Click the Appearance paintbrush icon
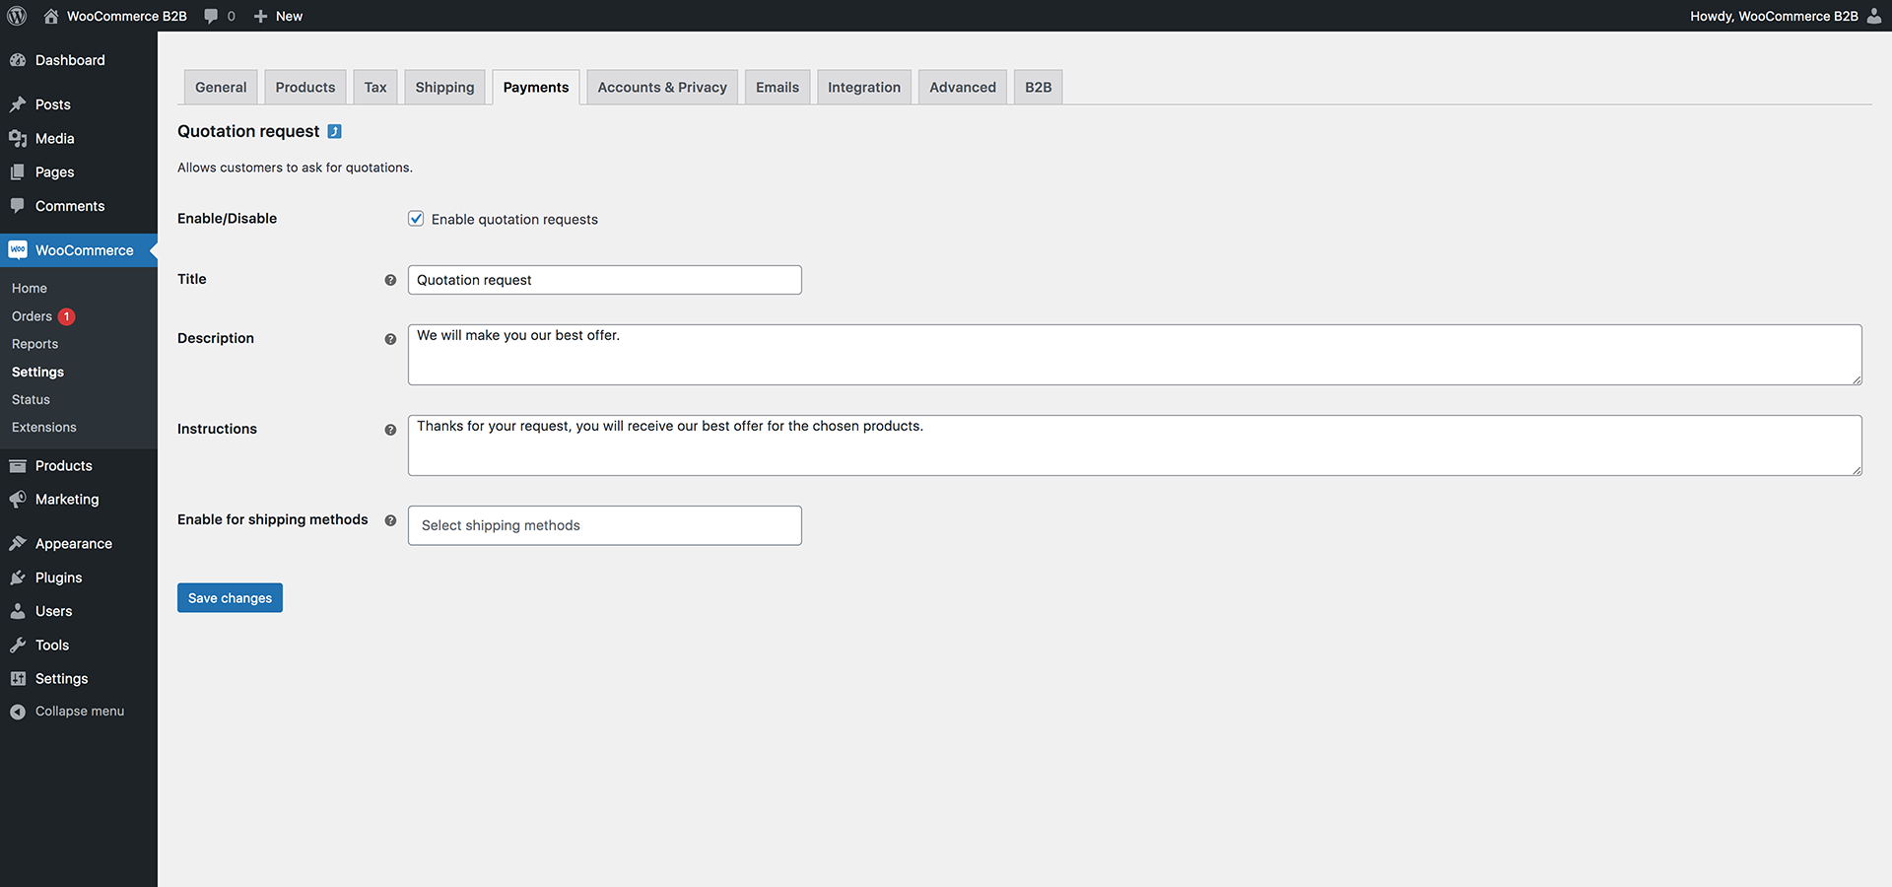The image size is (1892, 887). point(18,543)
